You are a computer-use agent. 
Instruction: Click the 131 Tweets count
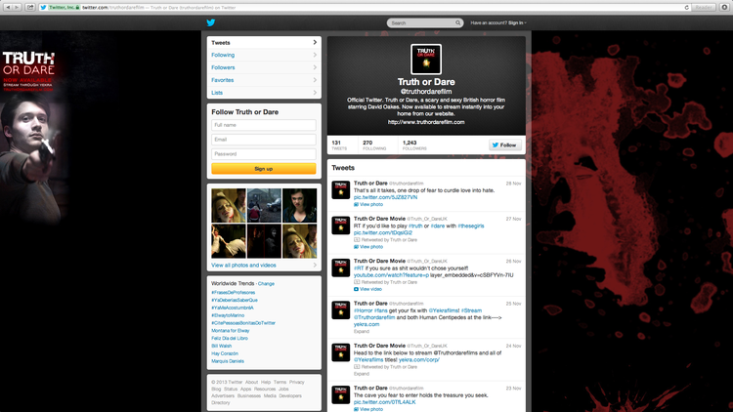pyautogui.click(x=339, y=145)
